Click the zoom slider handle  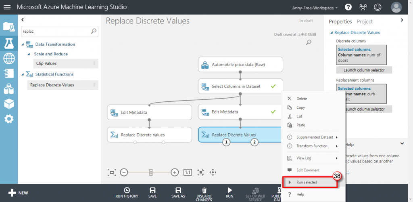[151, 173]
